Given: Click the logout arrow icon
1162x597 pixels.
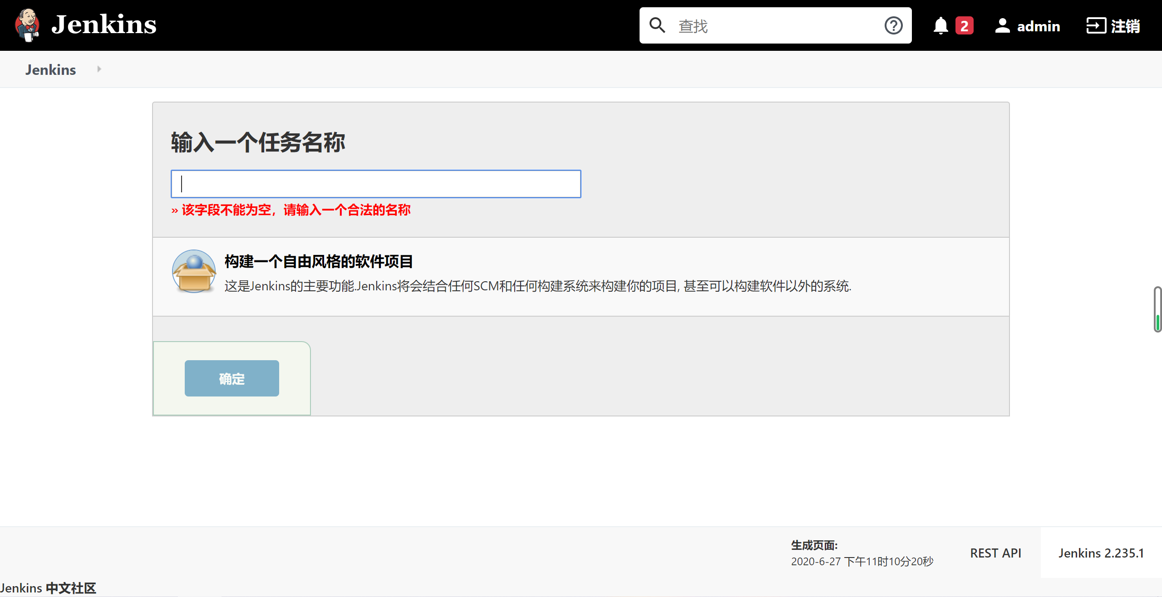Looking at the screenshot, I should coord(1096,25).
